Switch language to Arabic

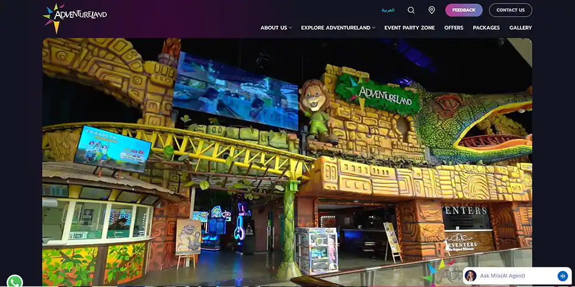388,10
